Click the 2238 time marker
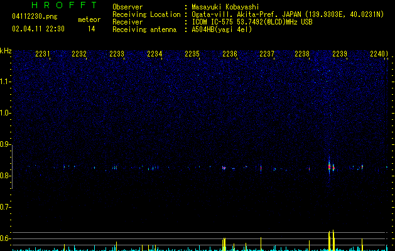The width and height of the screenshot is (395, 251). pos(302,54)
